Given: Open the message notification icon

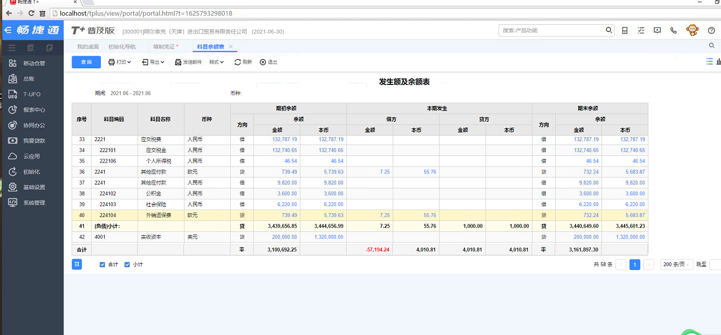Looking at the screenshot, I should (657, 30).
